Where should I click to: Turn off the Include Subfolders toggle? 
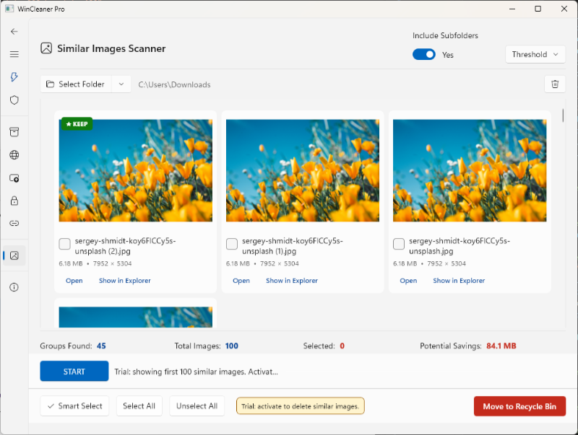tap(423, 53)
